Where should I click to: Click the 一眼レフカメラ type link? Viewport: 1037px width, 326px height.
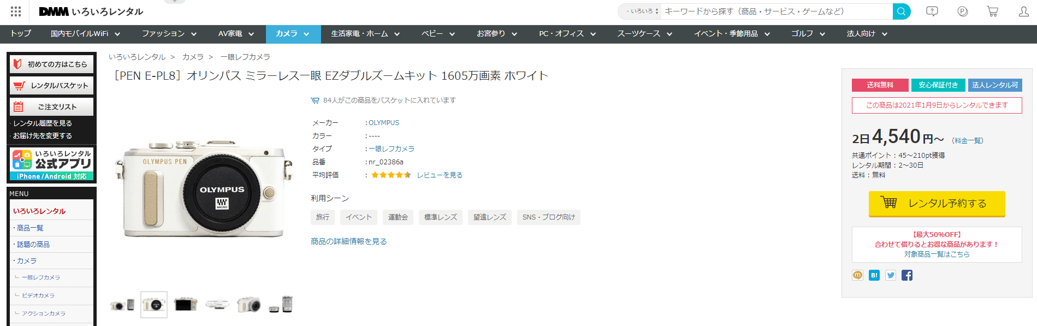coord(392,149)
